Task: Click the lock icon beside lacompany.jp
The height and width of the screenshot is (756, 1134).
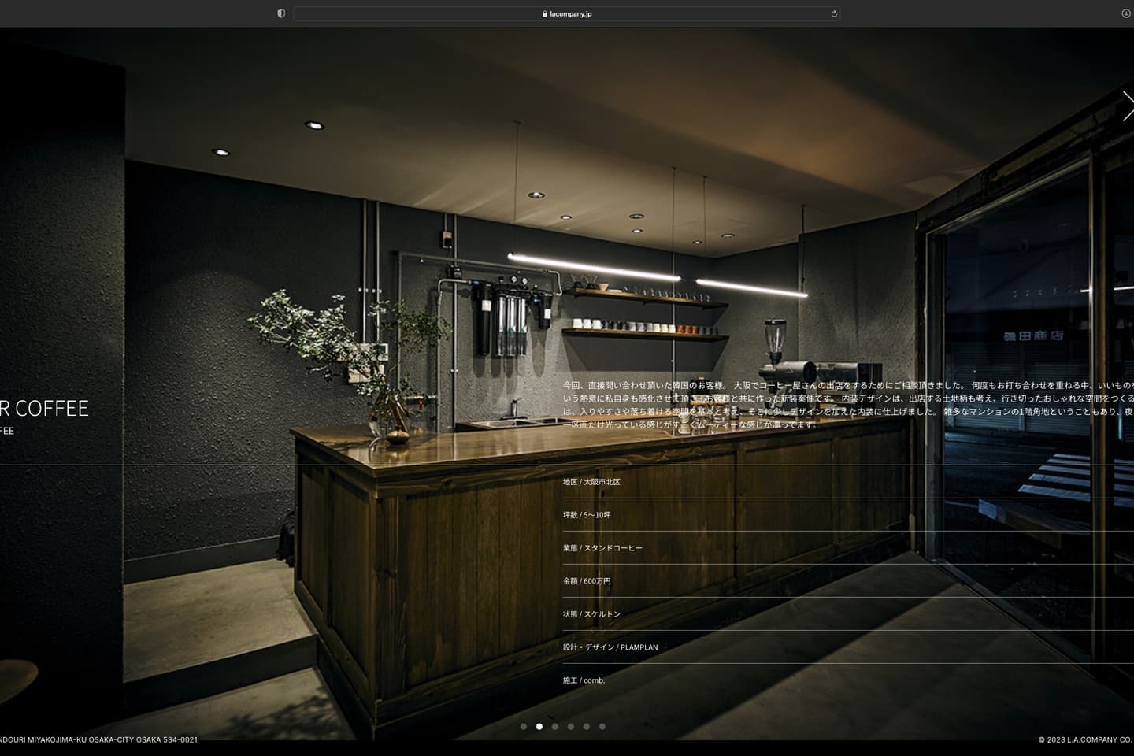Action: pos(545,13)
